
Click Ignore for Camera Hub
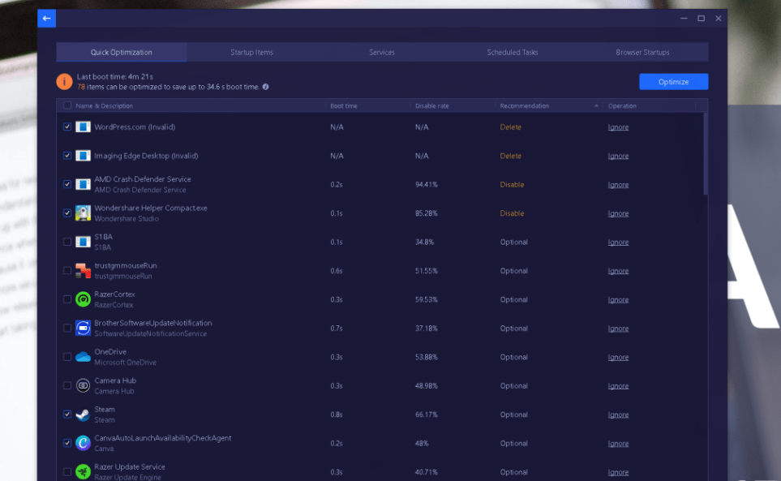618,386
